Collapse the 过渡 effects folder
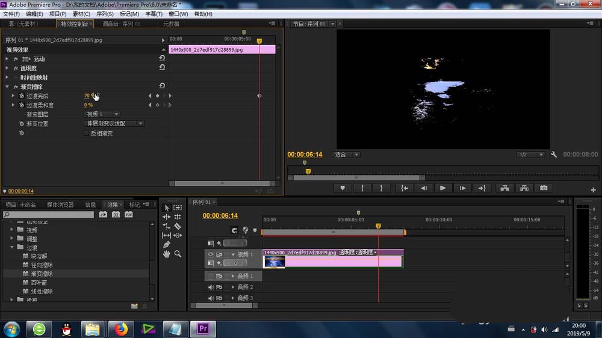Screen dimensions: 602x338 click(12, 247)
